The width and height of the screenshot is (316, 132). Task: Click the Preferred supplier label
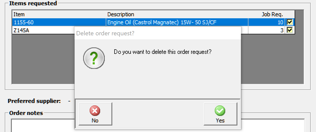(34, 101)
